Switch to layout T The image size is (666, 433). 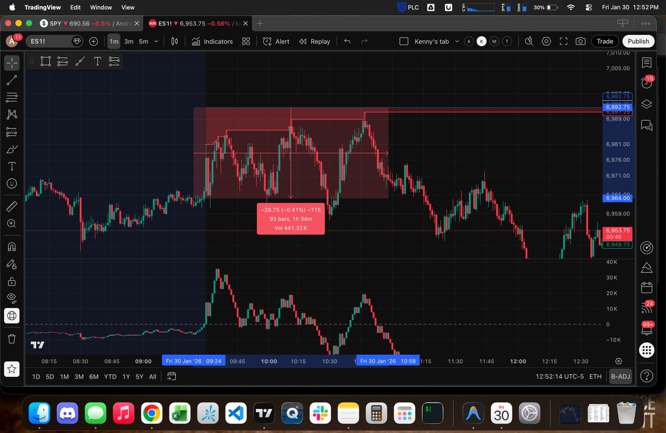coord(507,41)
